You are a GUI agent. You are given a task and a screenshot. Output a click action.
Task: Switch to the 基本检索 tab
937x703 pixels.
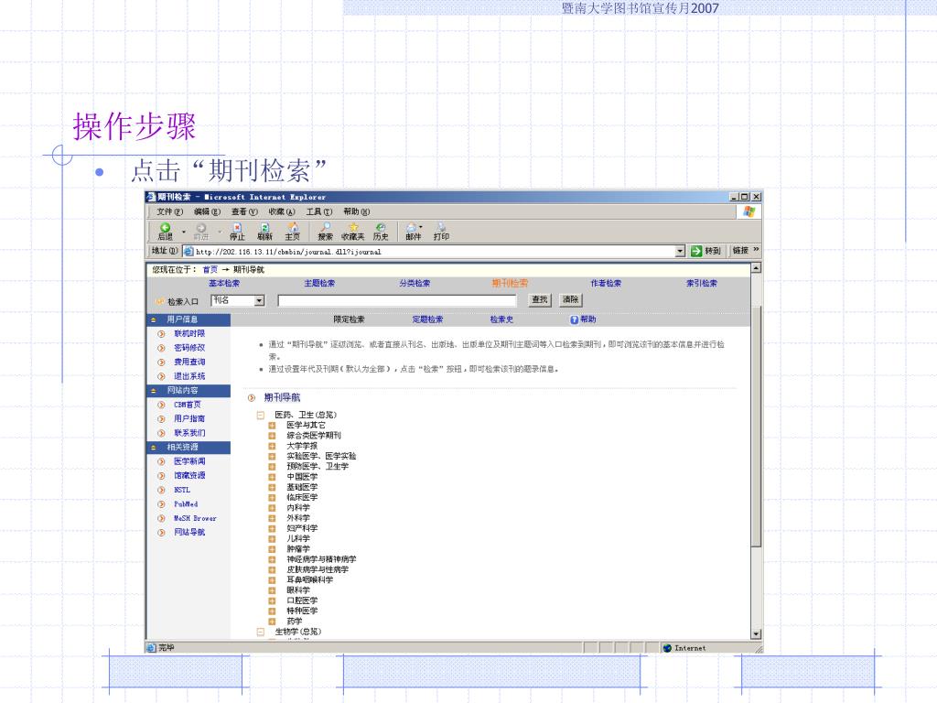[x=224, y=284]
